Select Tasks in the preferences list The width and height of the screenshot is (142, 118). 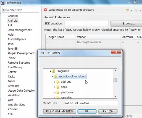click(11, 77)
